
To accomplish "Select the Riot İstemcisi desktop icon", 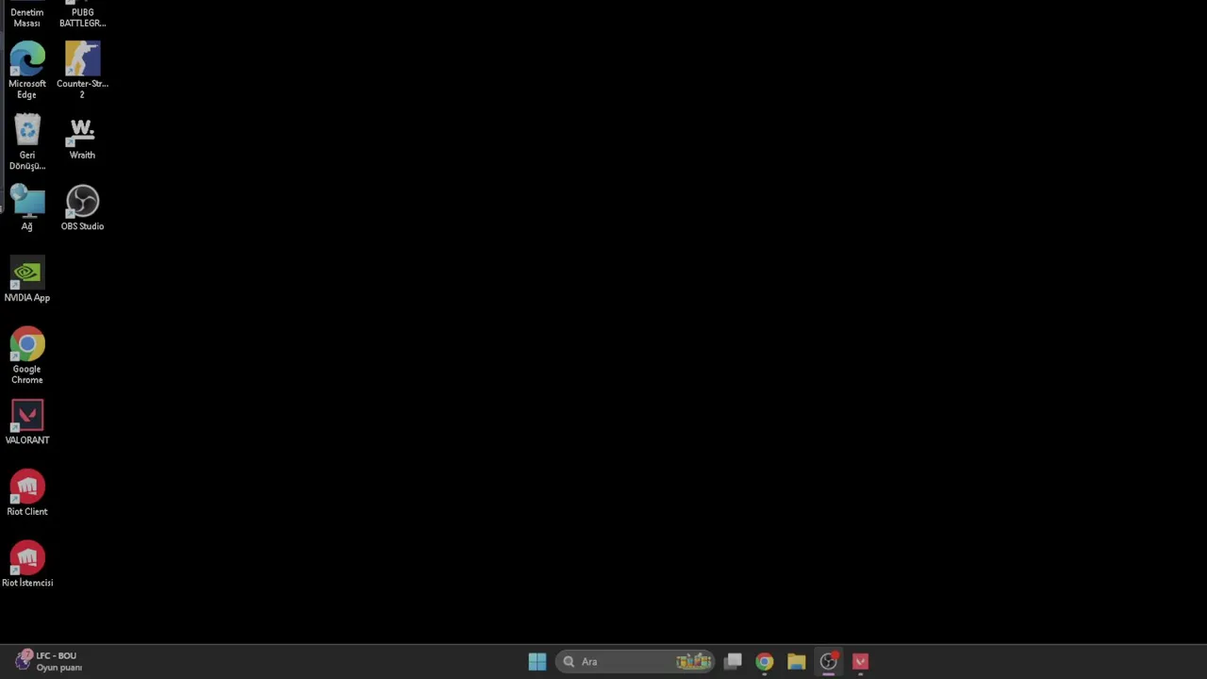I will (x=27, y=565).
